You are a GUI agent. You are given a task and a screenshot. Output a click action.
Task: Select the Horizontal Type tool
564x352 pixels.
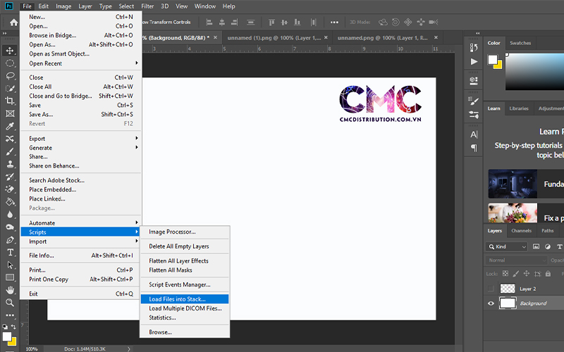10,252
